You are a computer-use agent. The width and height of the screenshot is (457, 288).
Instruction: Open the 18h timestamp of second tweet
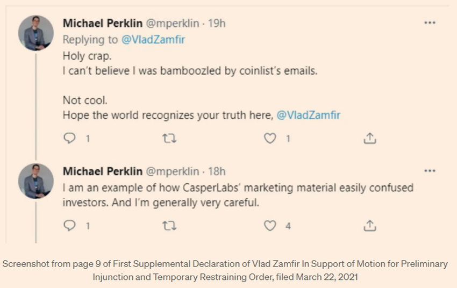(x=217, y=171)
